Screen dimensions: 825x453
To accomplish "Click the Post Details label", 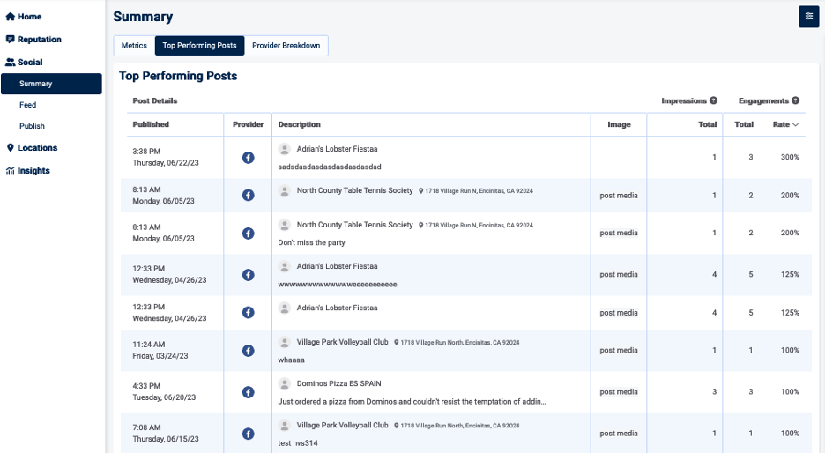I will pos(155,100).
